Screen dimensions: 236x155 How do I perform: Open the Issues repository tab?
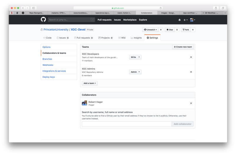pyautogui.click(x=63, y=38)
